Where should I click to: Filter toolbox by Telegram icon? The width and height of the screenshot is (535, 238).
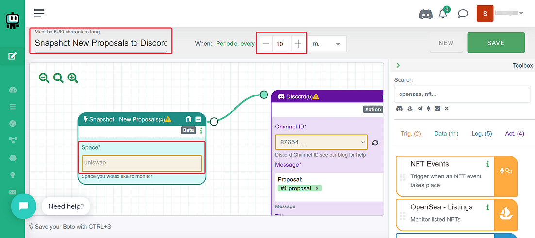coord(419,108)
